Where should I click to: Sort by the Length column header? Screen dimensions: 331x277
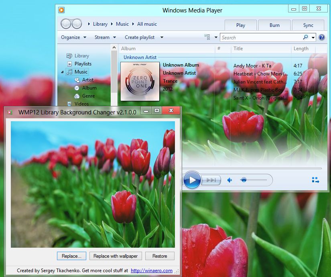[x=303, y=49]
